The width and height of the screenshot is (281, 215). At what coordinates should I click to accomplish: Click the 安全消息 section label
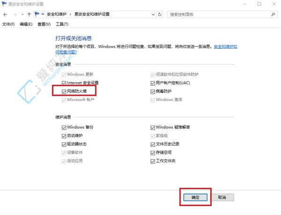[63, 64]
